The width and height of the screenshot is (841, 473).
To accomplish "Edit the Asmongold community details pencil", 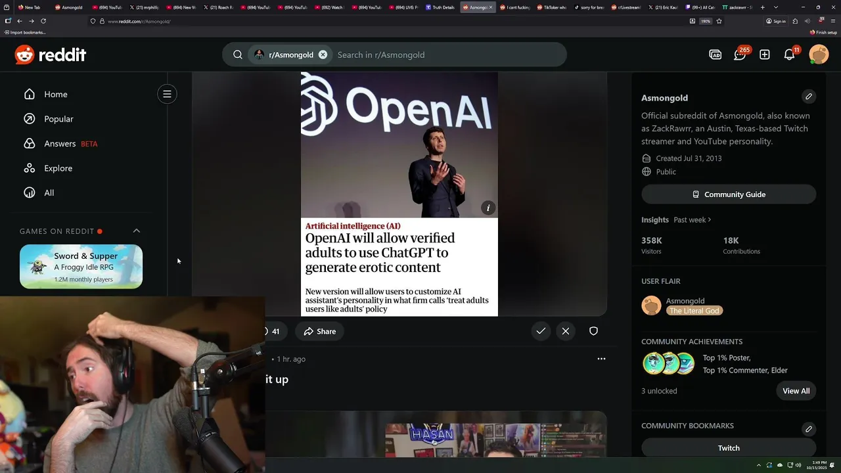I will [809, 97].
